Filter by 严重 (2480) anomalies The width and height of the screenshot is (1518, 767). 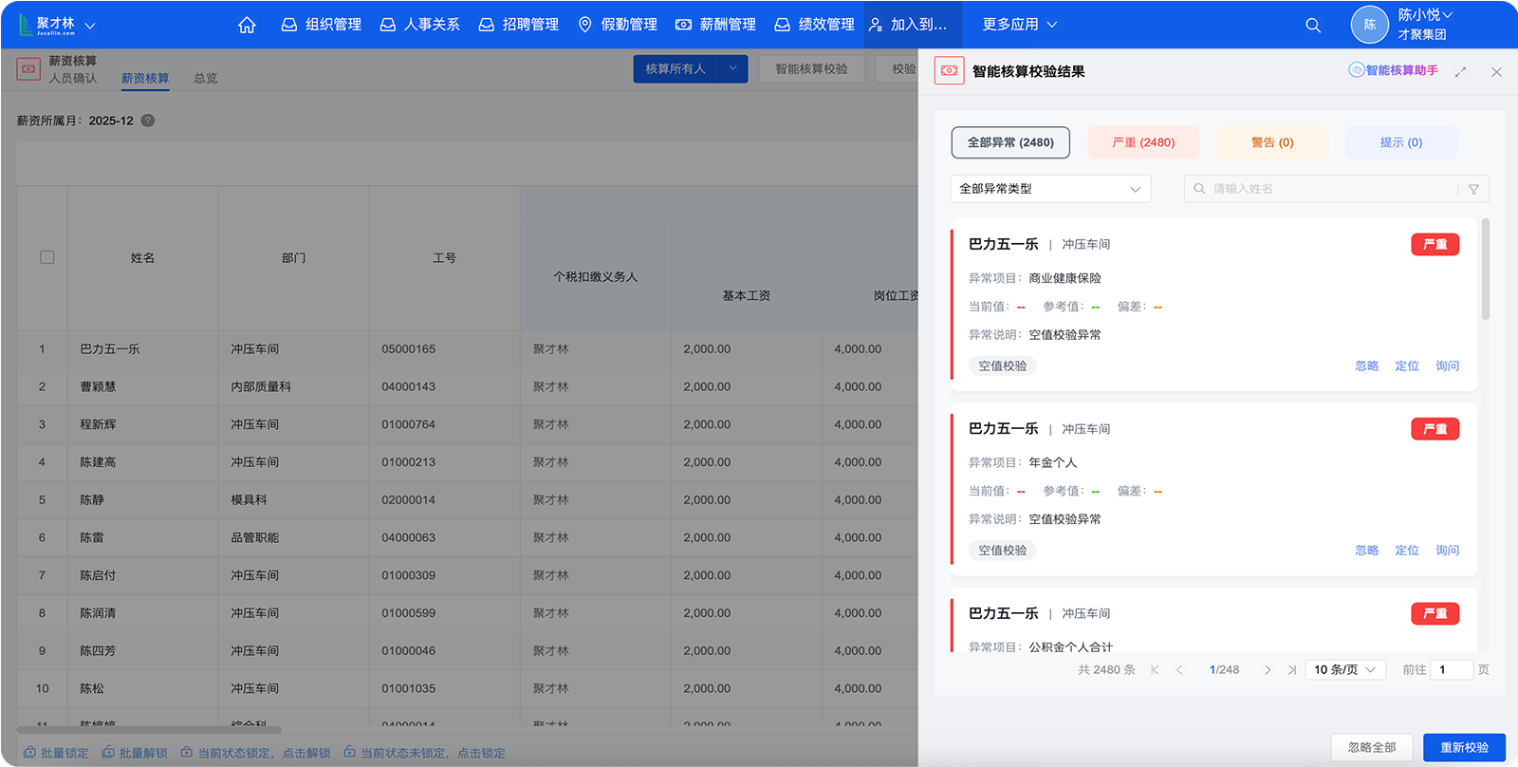(1143, 142)
